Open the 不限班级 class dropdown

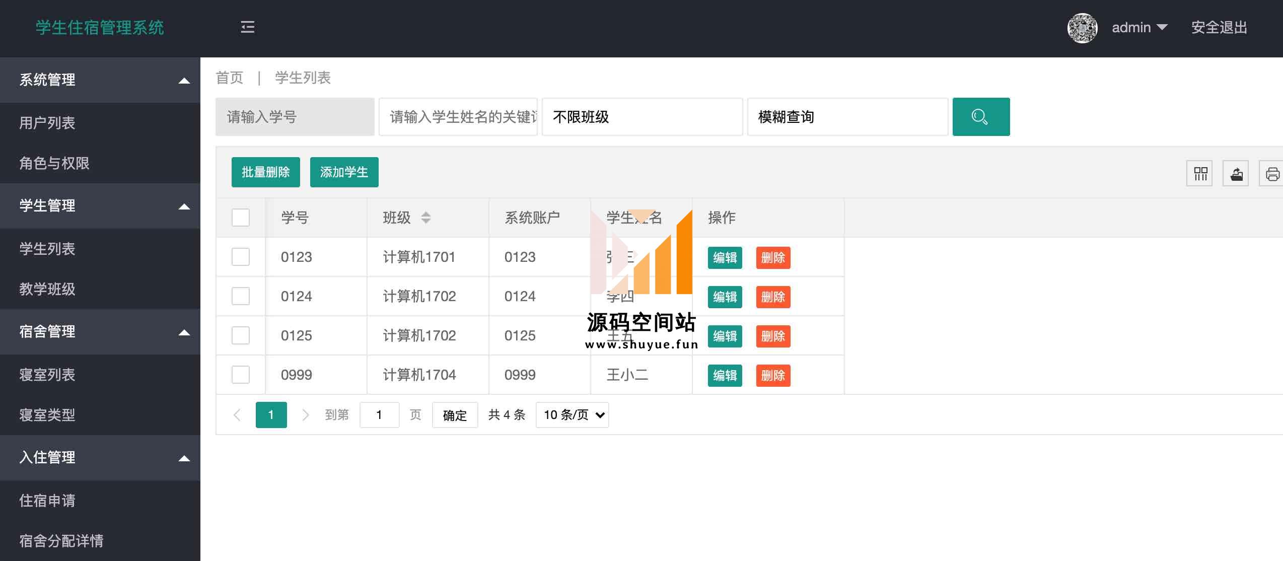click(x=642, y=117)
